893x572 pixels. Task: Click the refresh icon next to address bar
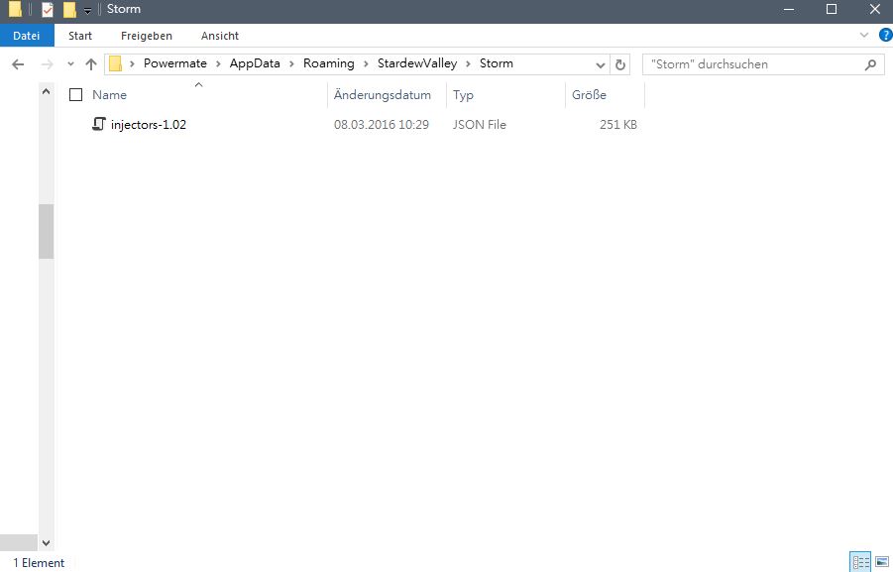pos(619,63)
